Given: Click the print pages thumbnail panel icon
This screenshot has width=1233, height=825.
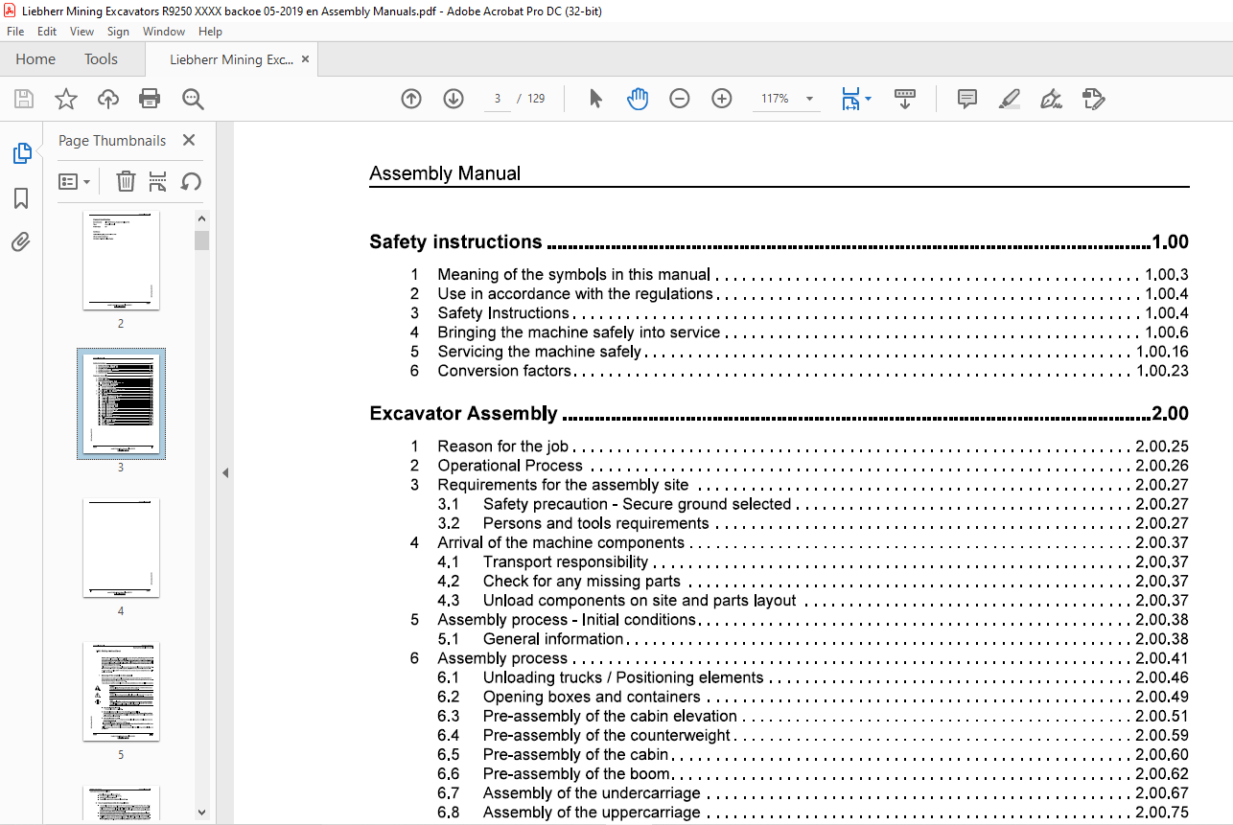Looking at the screenshot, I should tap(158, 181).
